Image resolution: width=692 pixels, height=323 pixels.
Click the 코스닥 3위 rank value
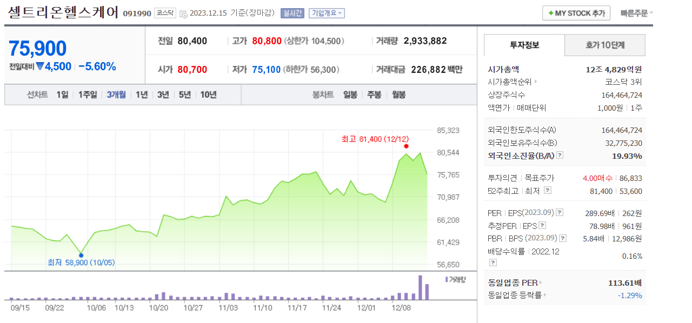point(623,82)
